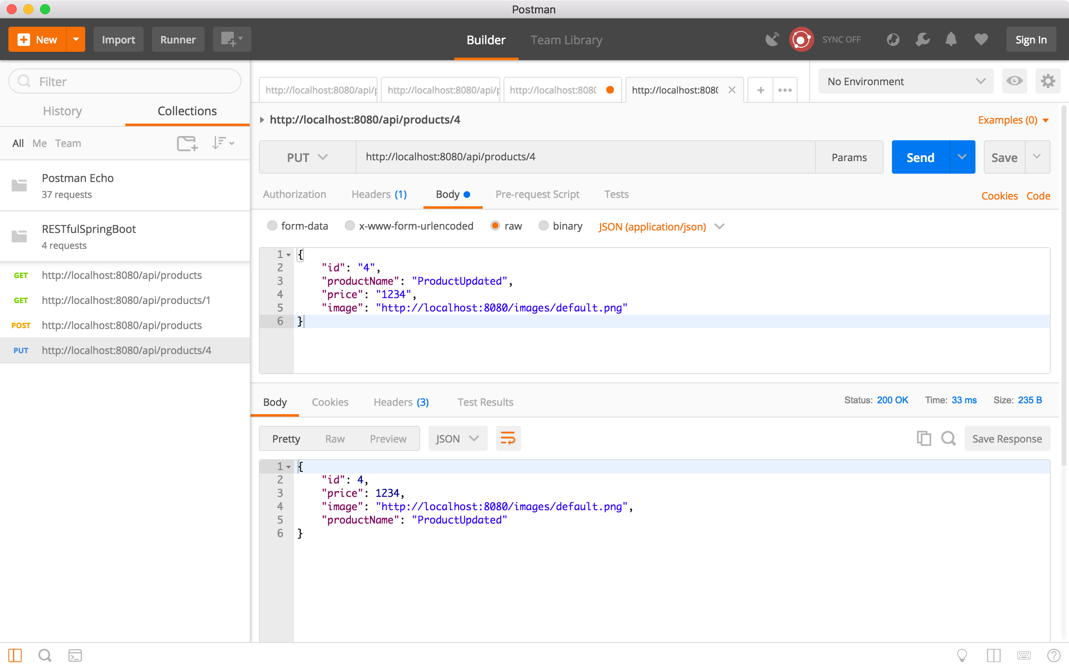Click the Save Response button
The width and height of the screenshot is (1069, 668).
(1007, 439)
